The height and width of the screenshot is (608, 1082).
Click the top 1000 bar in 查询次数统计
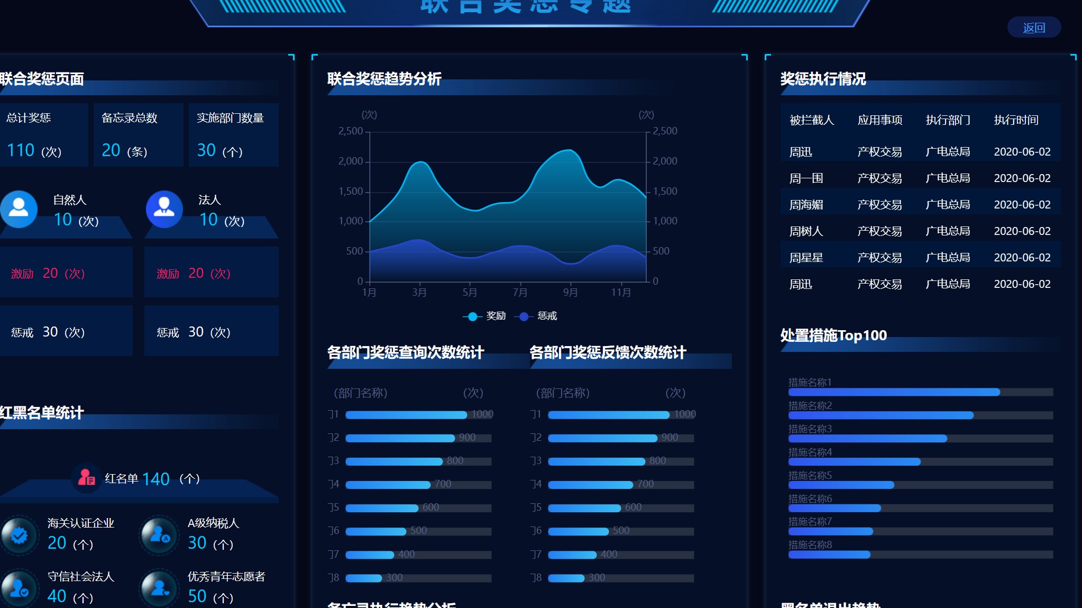[406, 415]
